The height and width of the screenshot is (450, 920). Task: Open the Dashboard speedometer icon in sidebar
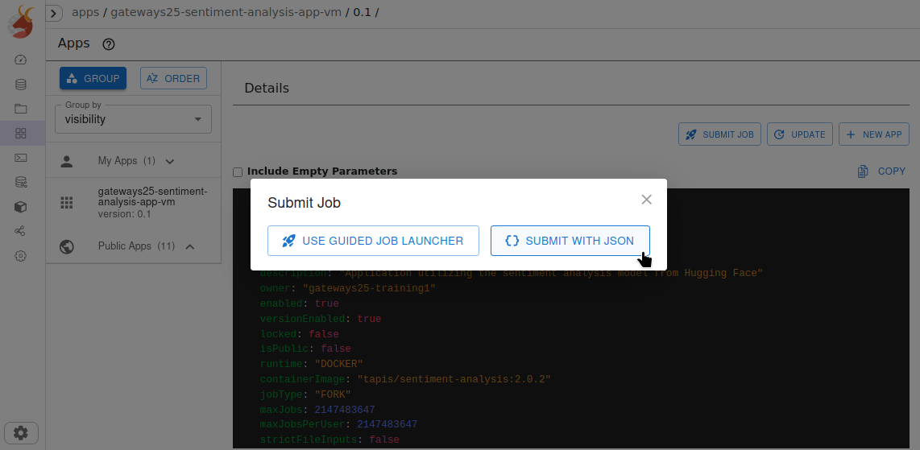(x=21, y=60)
